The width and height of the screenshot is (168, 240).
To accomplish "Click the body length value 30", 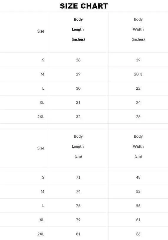I will (78, 88).
